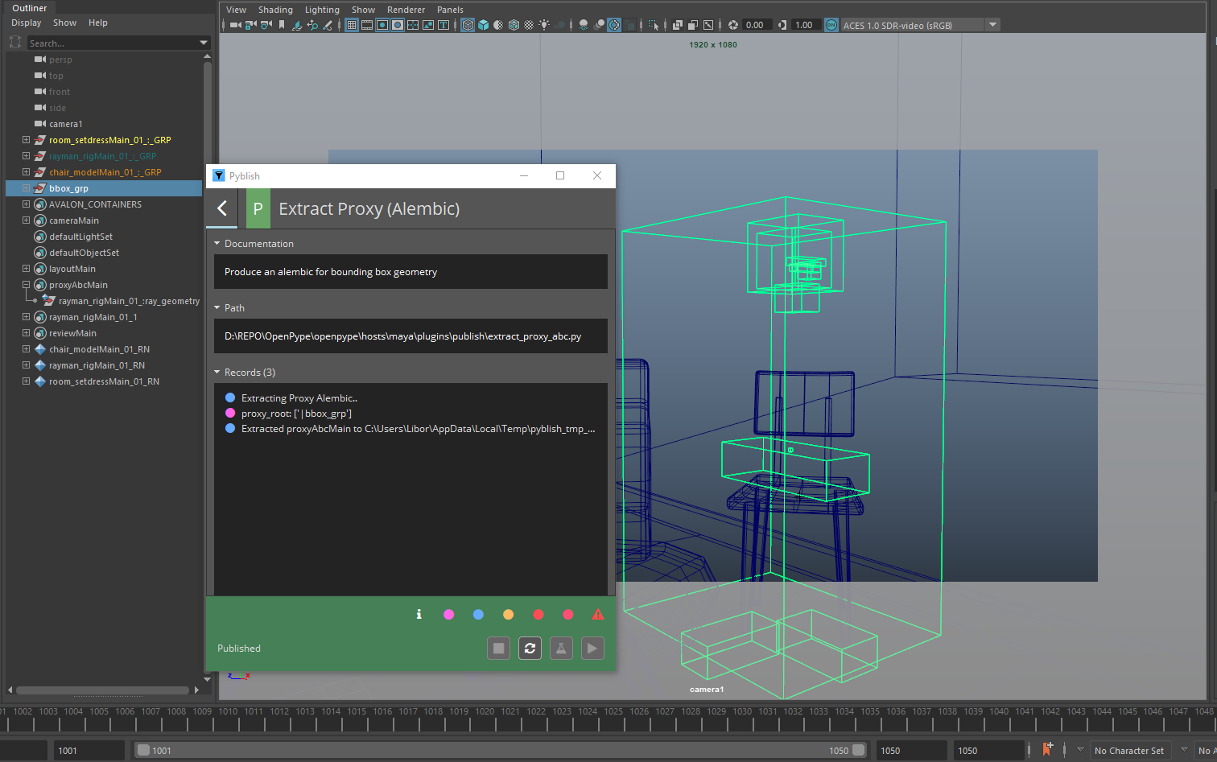Open the Shading menu in the viewport

[x=275, y=10]
